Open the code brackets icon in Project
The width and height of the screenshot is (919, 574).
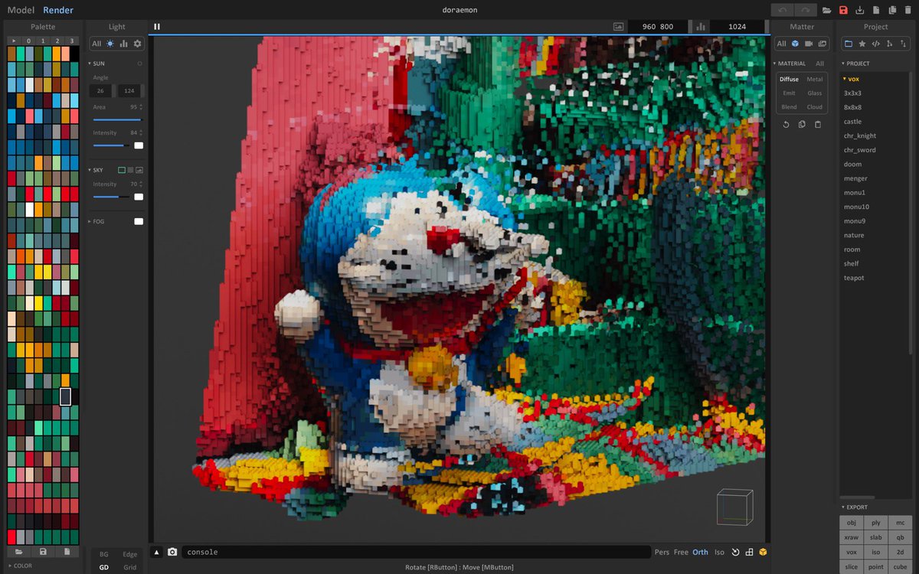point(876,44)
